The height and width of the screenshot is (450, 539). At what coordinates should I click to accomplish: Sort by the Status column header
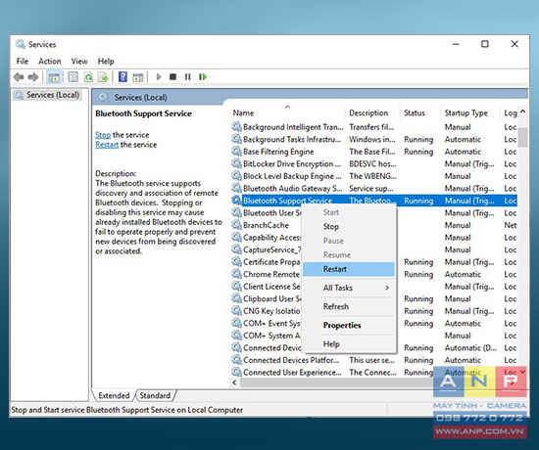point(419,112)
